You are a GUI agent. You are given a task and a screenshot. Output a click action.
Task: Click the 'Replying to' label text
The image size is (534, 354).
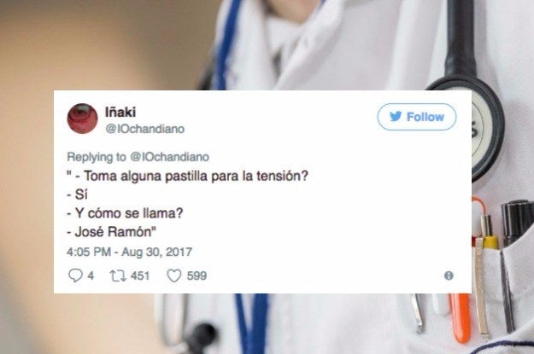click(x=97, y=157)
